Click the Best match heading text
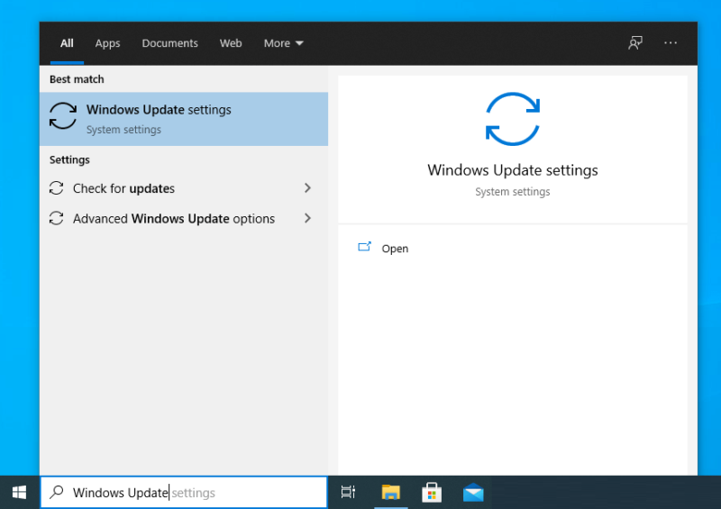Image resolution: width=721 pixels, height=509 pixels. tap(77, 79)
